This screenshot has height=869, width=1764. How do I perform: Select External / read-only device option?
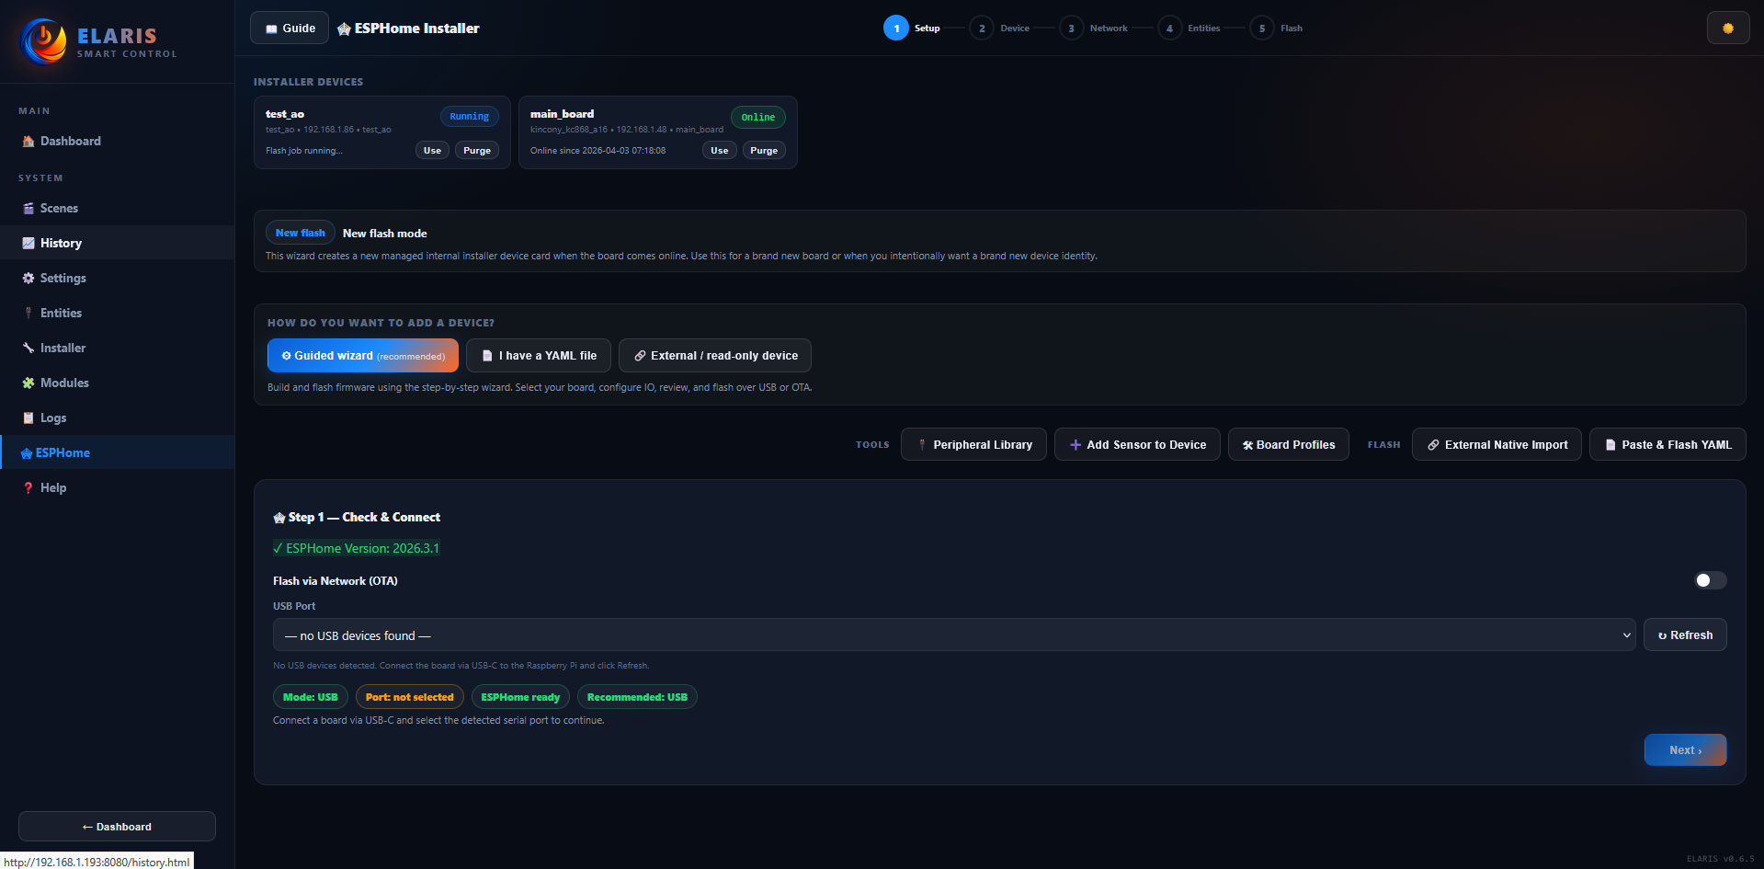click(715, 356)
